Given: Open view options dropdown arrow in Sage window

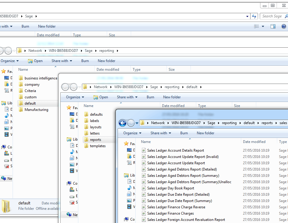Looking at the screenshot, I should click(x=263, y=26).
